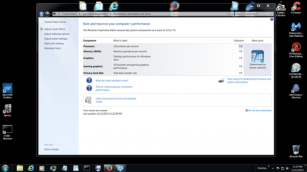Open Update Checker desktop icon
This screenshot has width=307, height=172.
(281, 9)
